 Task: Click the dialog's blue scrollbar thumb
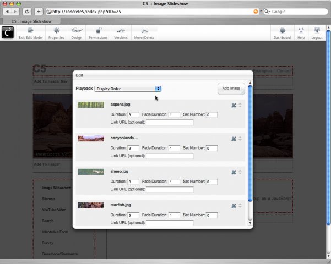click(x=250, y=144)
